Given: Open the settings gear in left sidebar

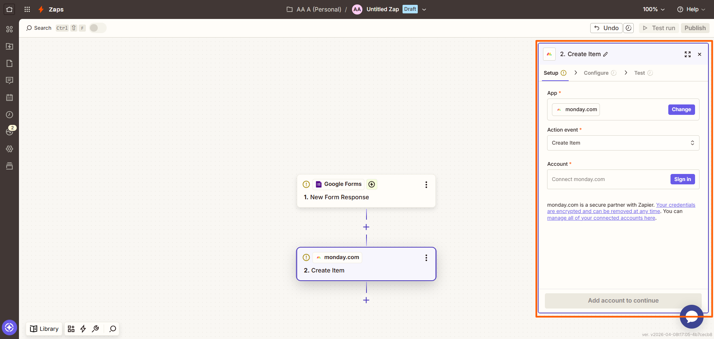Looking at the screenshot, I should (x=10, y=149).
